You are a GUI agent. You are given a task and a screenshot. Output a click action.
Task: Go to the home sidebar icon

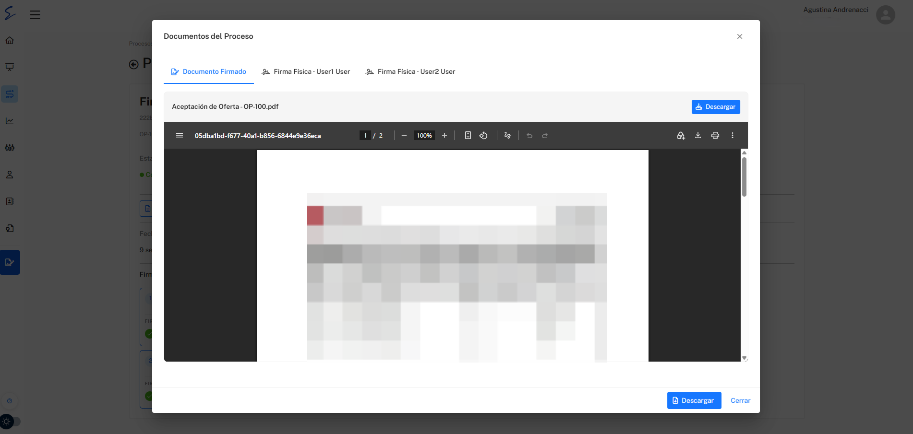tap(10, 40)
